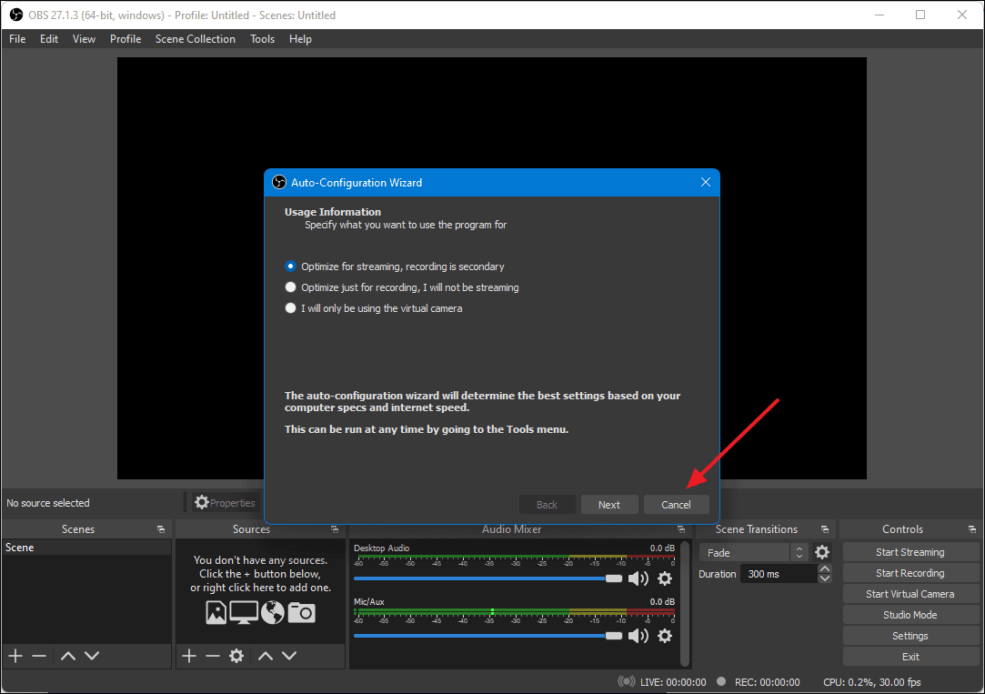Open the Fade transition dropdown

tap(753, 553)
